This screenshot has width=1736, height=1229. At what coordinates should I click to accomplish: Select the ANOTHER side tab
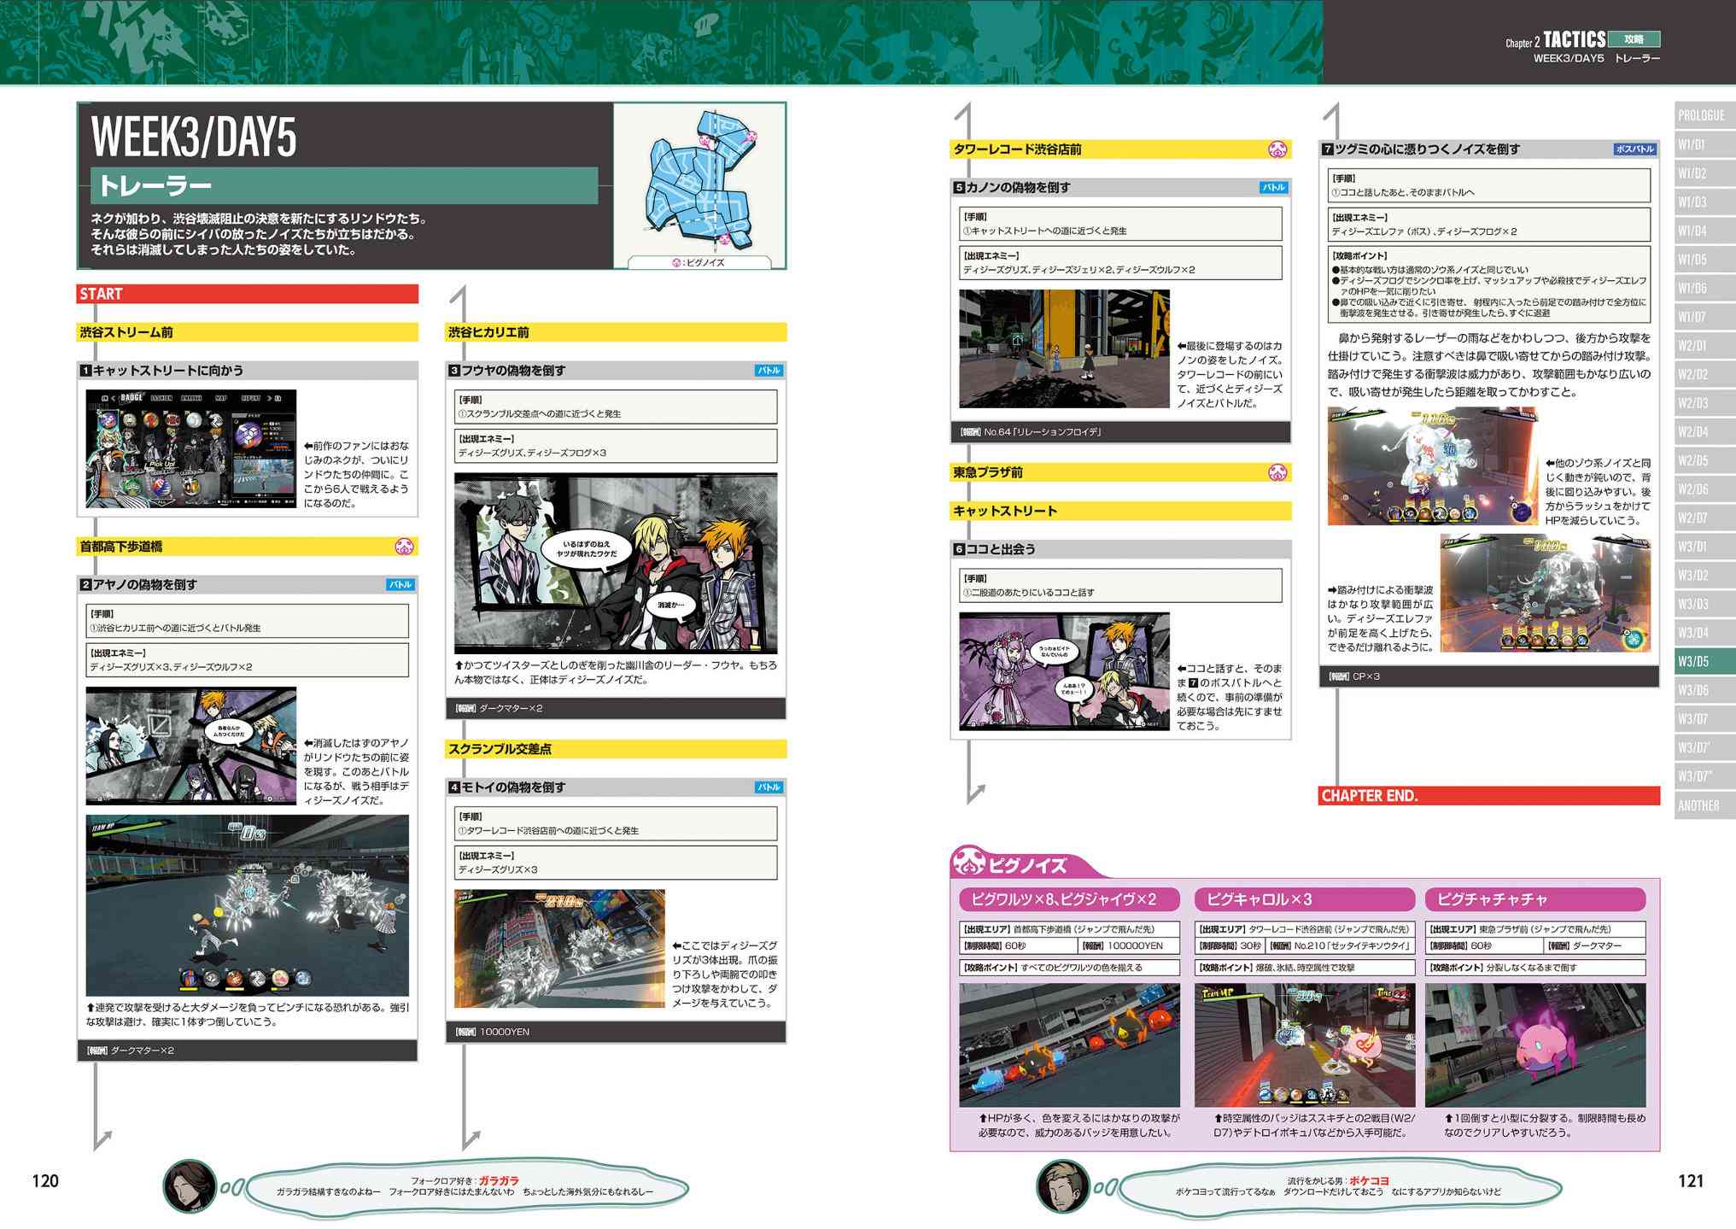tap(1702, 805)
